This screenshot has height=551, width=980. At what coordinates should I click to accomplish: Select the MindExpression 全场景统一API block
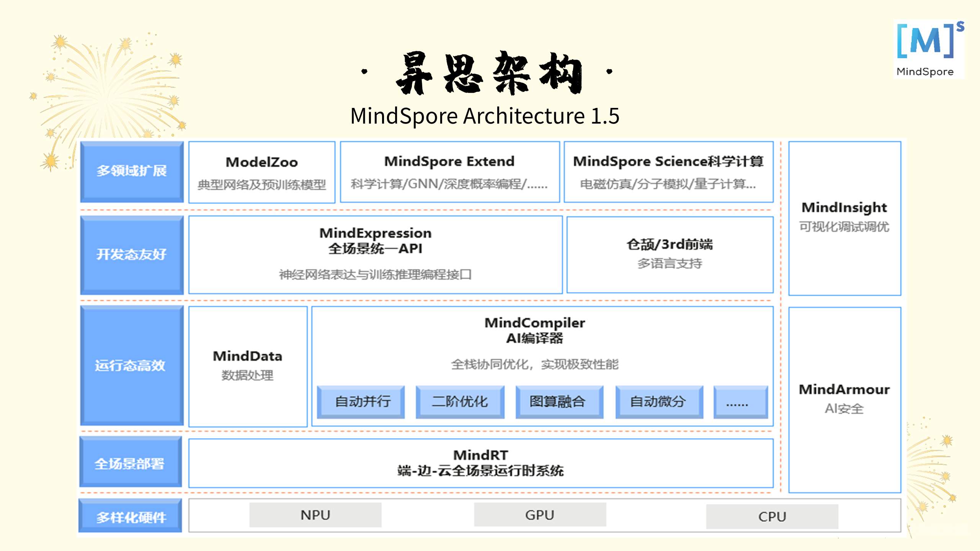(x=375, y=254)
